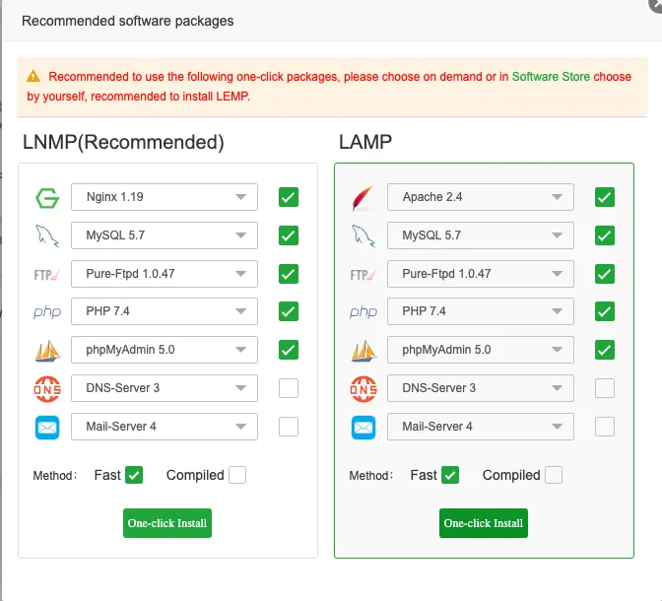Click the FTP icon in LAMP panel

tap(363, 274)
